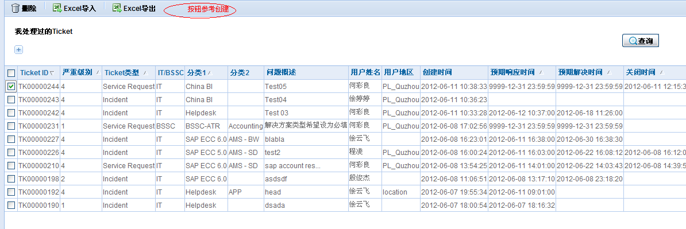
Task: Click creation time 2012-06-11 10:38:33
Action: (454, 87)
